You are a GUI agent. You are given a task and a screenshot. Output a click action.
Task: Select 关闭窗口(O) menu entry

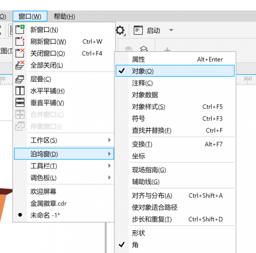(x=64, y=53)
